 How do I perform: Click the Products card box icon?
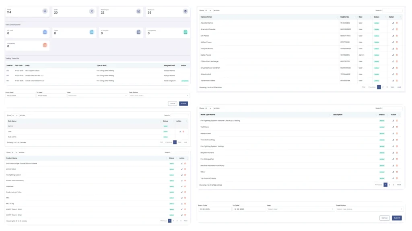[x=185, y=11]
